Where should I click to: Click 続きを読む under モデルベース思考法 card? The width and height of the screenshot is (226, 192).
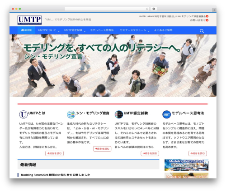[198, 153]
